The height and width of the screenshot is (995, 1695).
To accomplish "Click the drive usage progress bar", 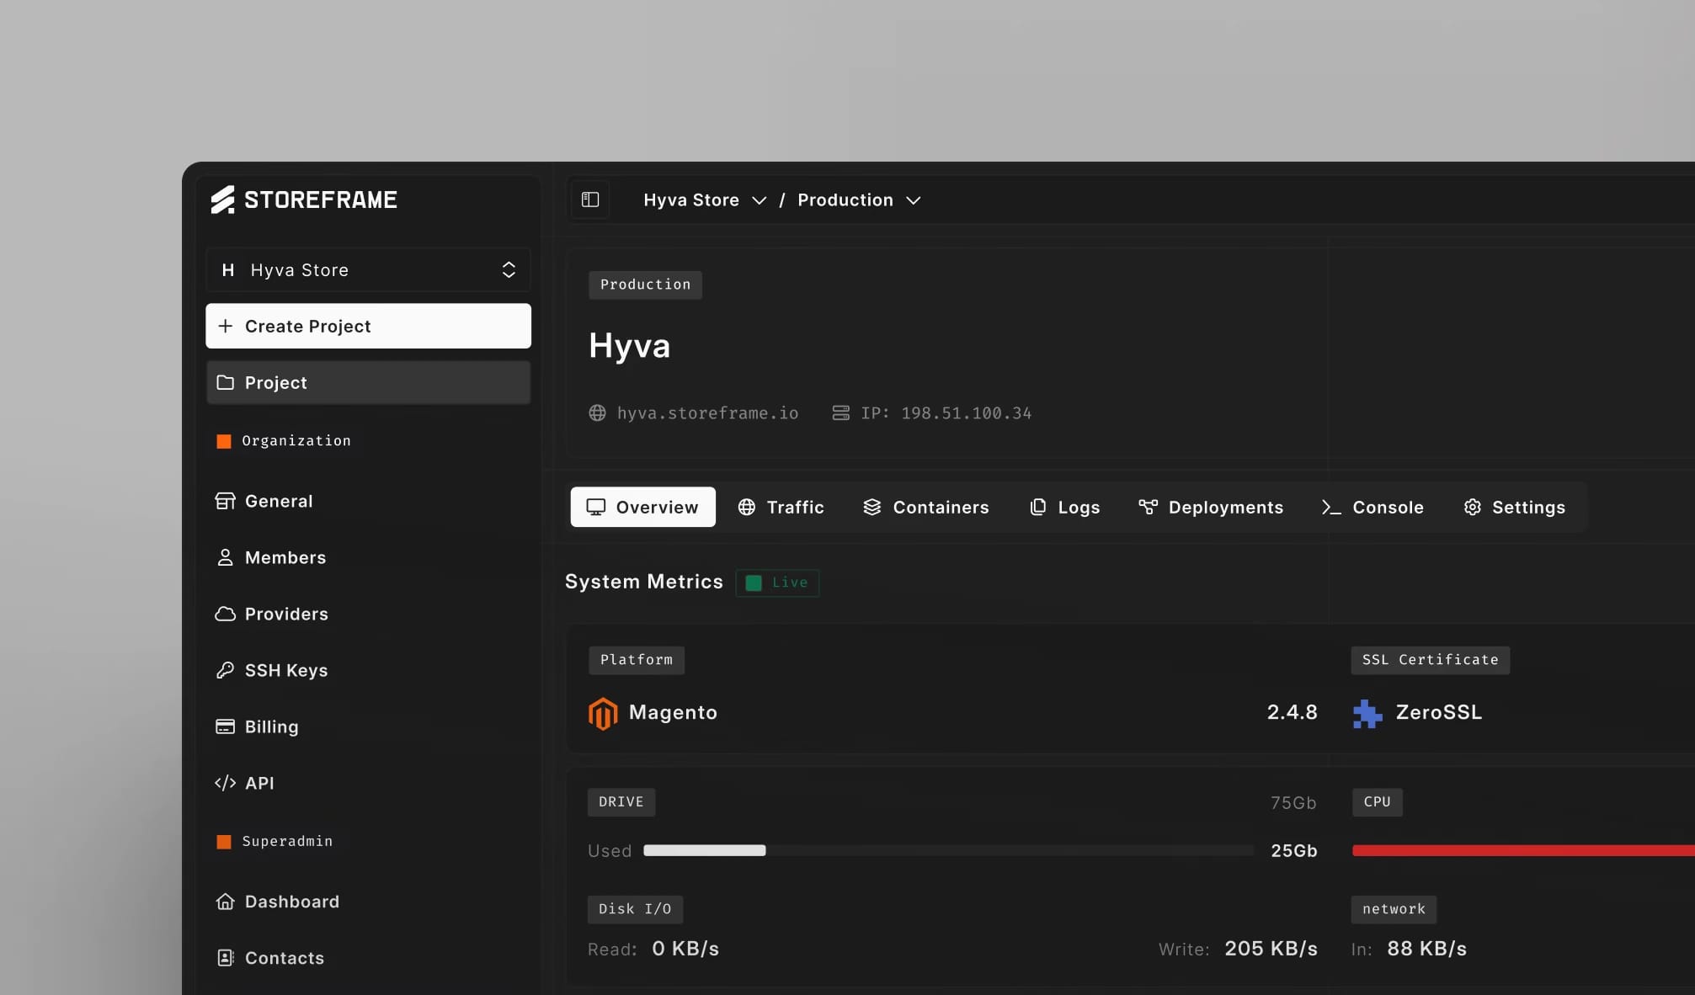I will [948, 850].
